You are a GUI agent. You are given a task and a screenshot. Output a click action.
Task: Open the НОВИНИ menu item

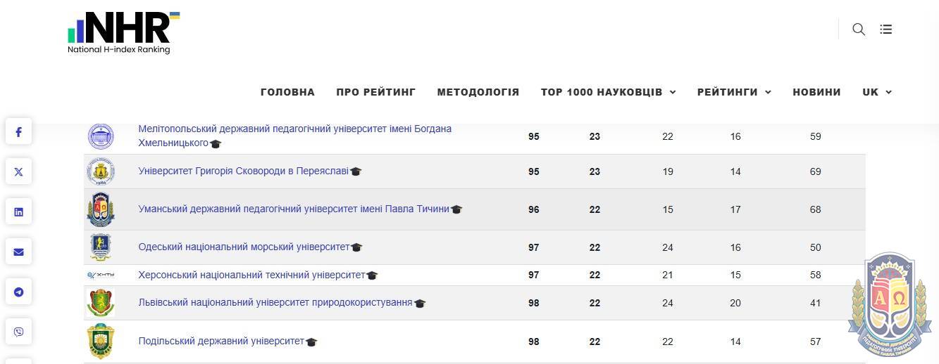[x=816, y=92]
